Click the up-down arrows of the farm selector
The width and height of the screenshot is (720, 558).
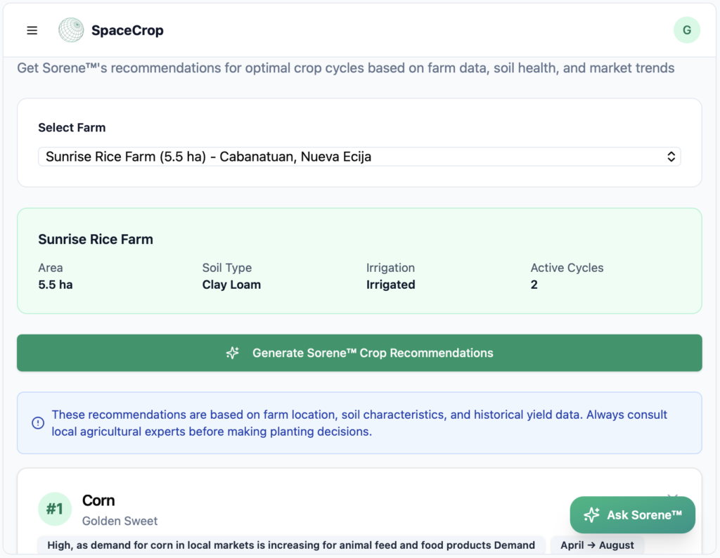[x=671, y=157]
